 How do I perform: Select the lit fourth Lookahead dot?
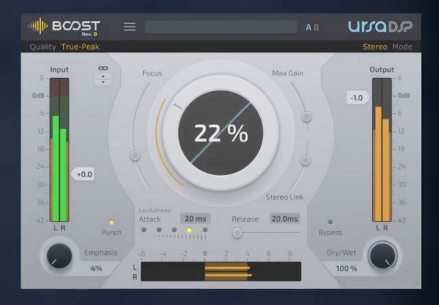click(x=190, y=230)
